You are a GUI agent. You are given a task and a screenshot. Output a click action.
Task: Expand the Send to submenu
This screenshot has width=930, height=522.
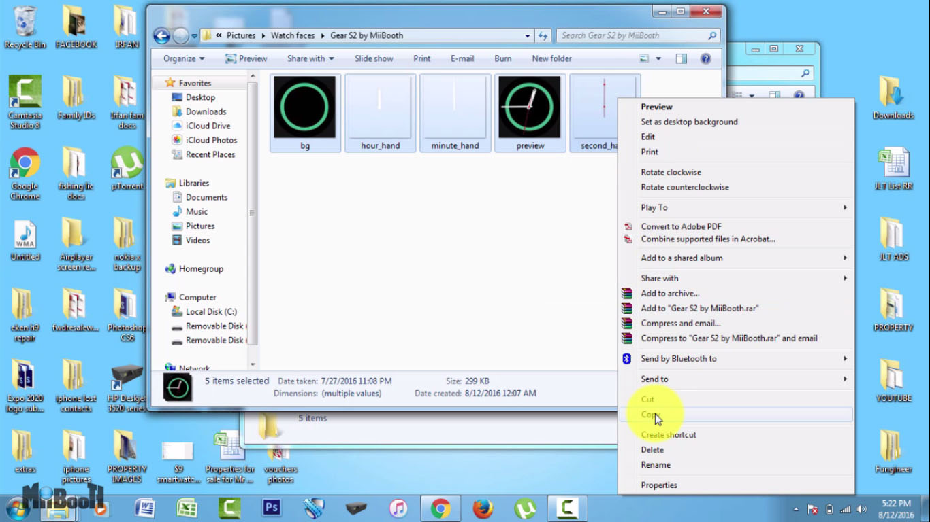click(736, 379)
